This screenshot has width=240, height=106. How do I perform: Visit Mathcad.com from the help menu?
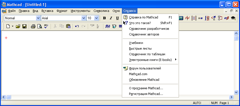click(x=151, y=74)
